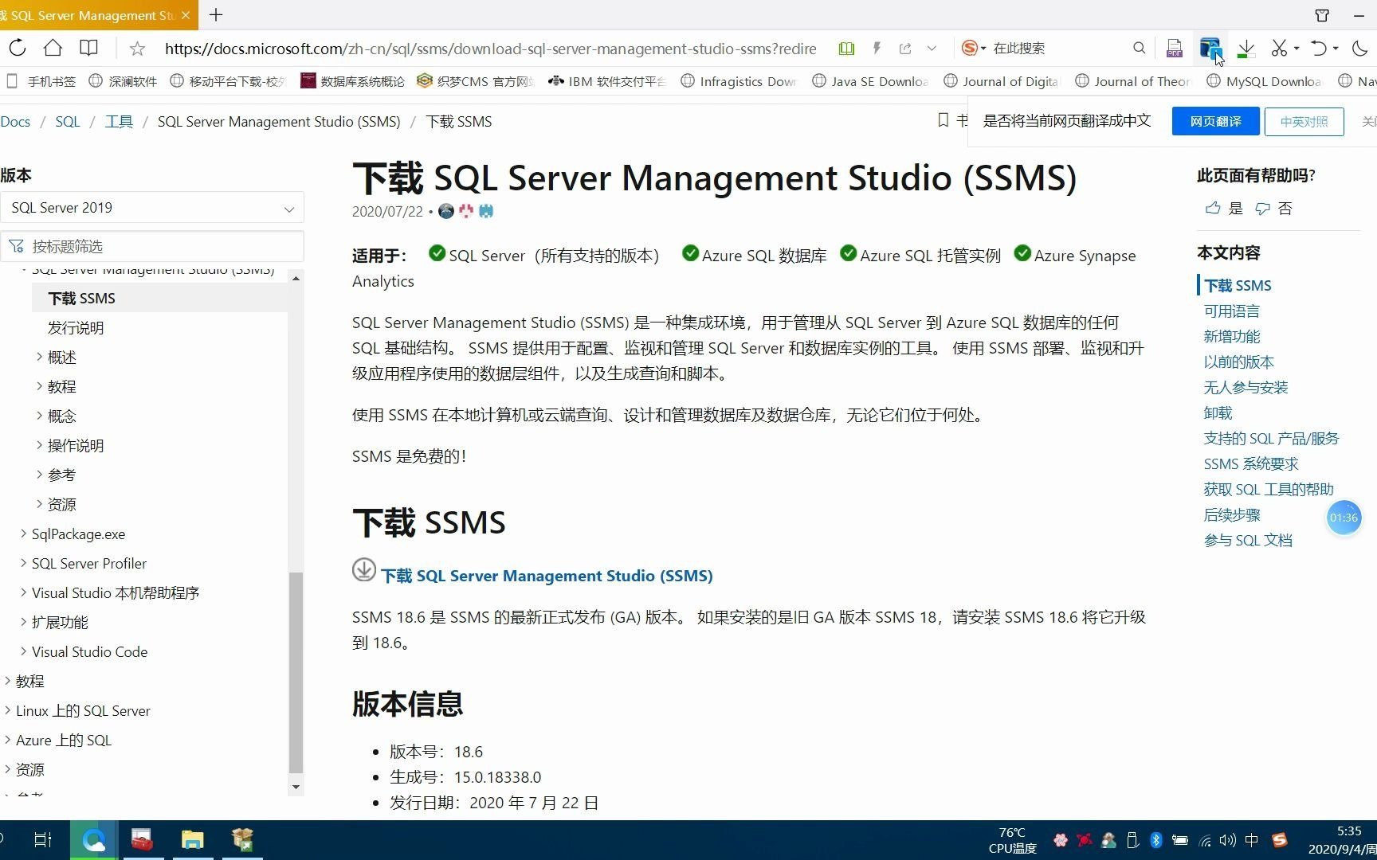
Task: Switch to the 中英对照 option in translate popup
Action: pyautogui.click(x=1304, y=121)
